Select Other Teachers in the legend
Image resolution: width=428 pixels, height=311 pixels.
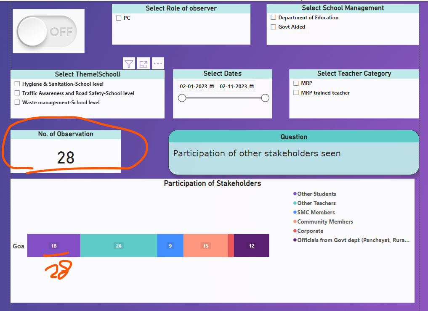click(x=314, y=203)
